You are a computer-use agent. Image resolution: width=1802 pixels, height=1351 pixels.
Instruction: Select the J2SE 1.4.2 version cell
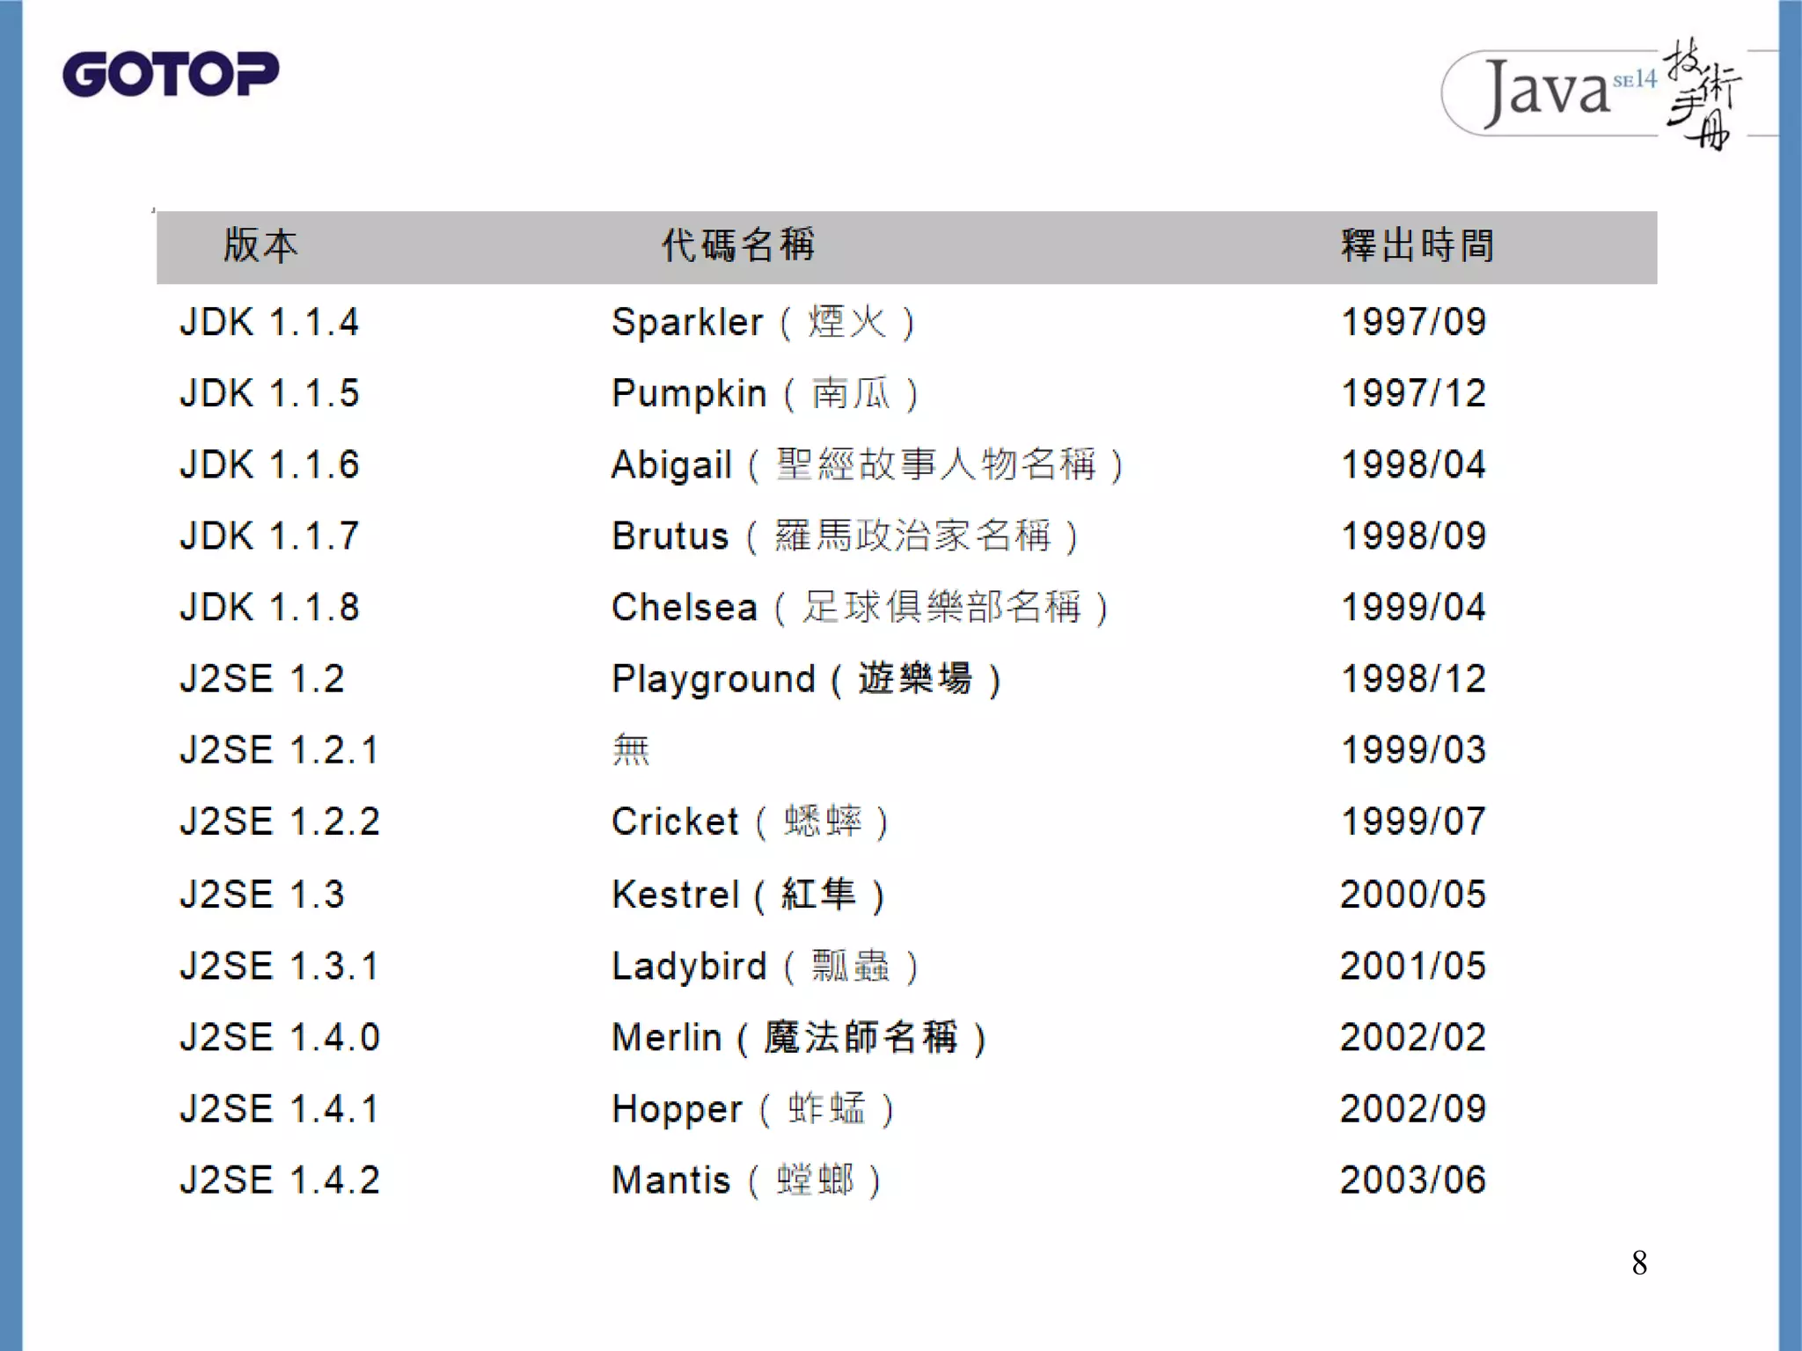(279, 1179)
